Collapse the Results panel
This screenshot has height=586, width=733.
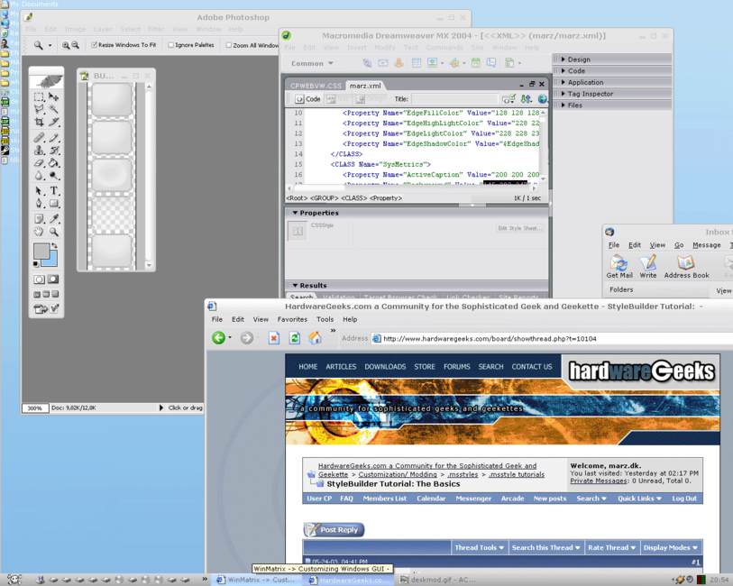click(x=295, y=285)
